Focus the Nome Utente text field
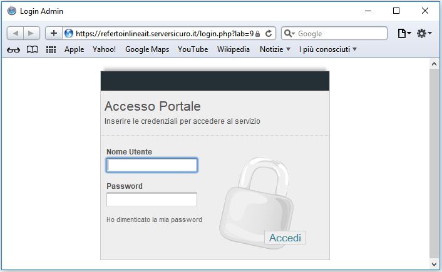 pos(152,165)
